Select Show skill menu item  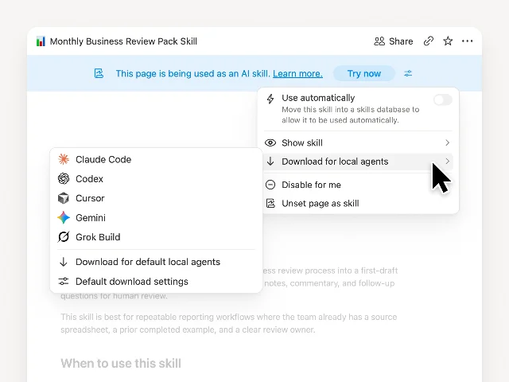[359, 142]
